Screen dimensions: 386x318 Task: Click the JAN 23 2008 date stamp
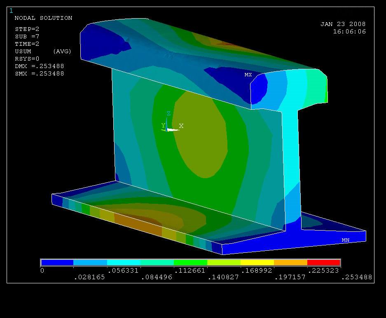point(343,24)
